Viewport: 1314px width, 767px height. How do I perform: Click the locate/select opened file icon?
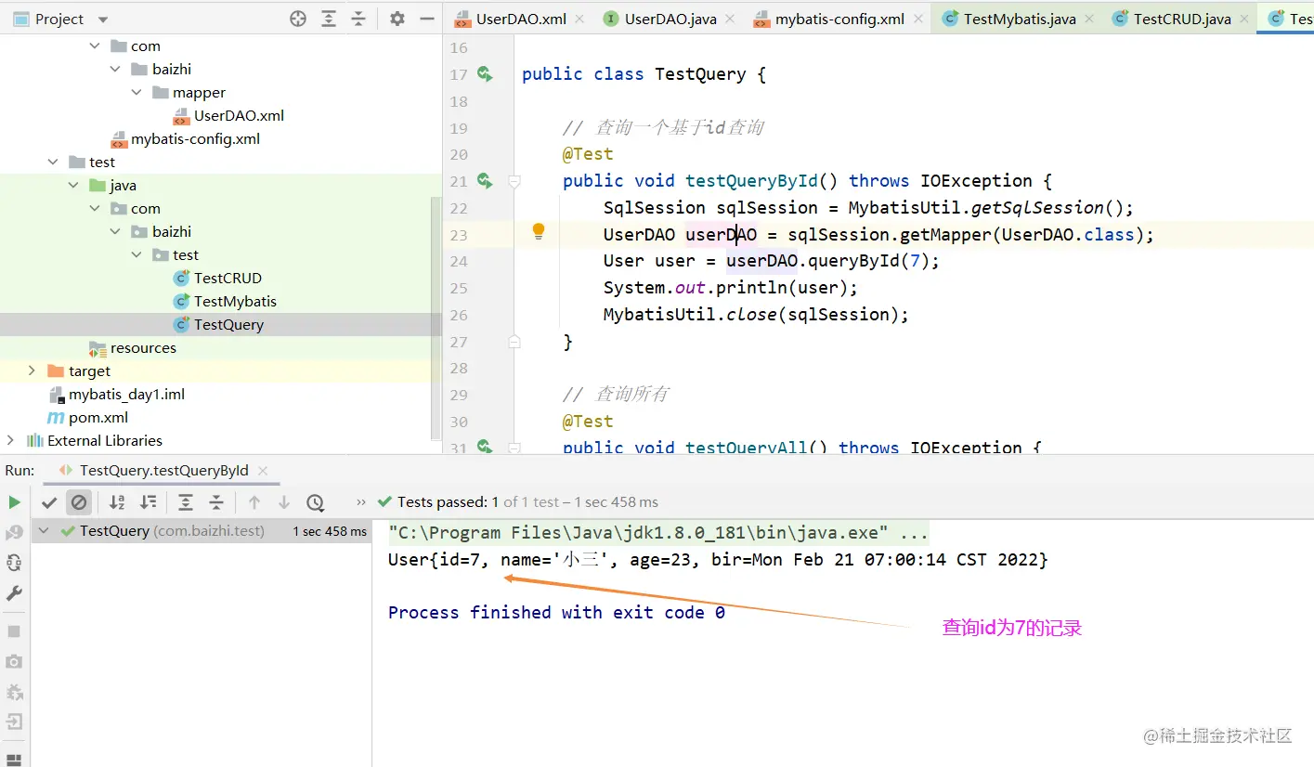coord(298,19)
